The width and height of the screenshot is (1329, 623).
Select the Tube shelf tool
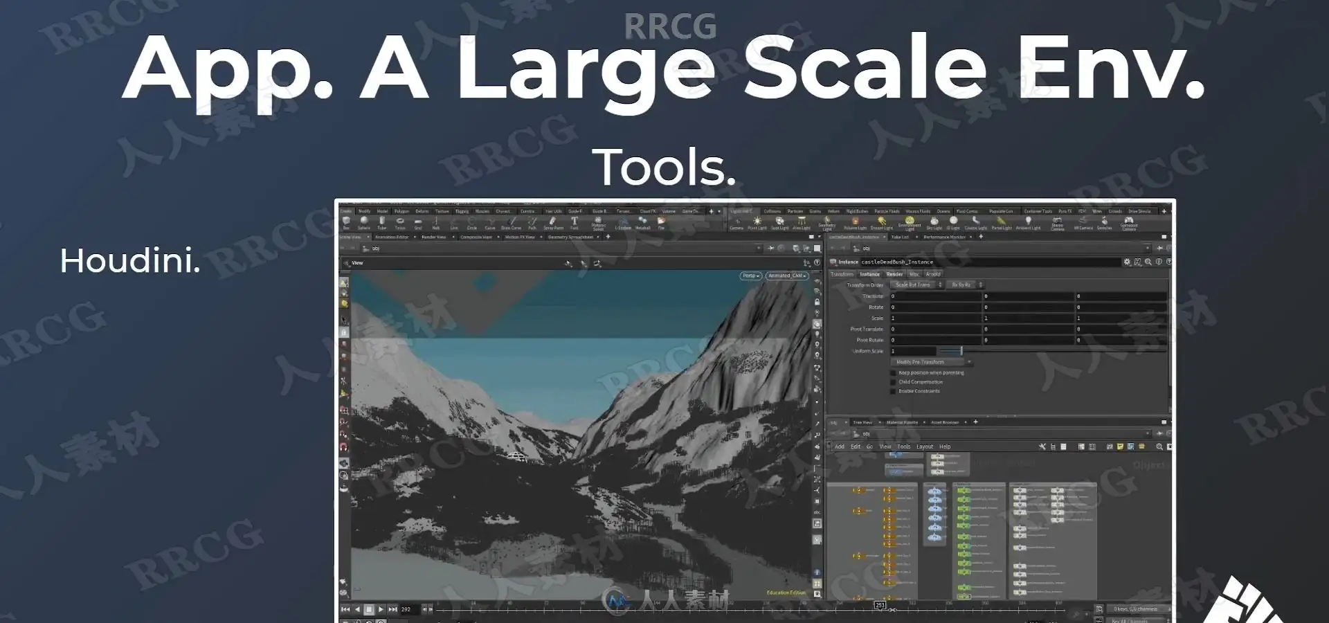(x=381, y=223)
